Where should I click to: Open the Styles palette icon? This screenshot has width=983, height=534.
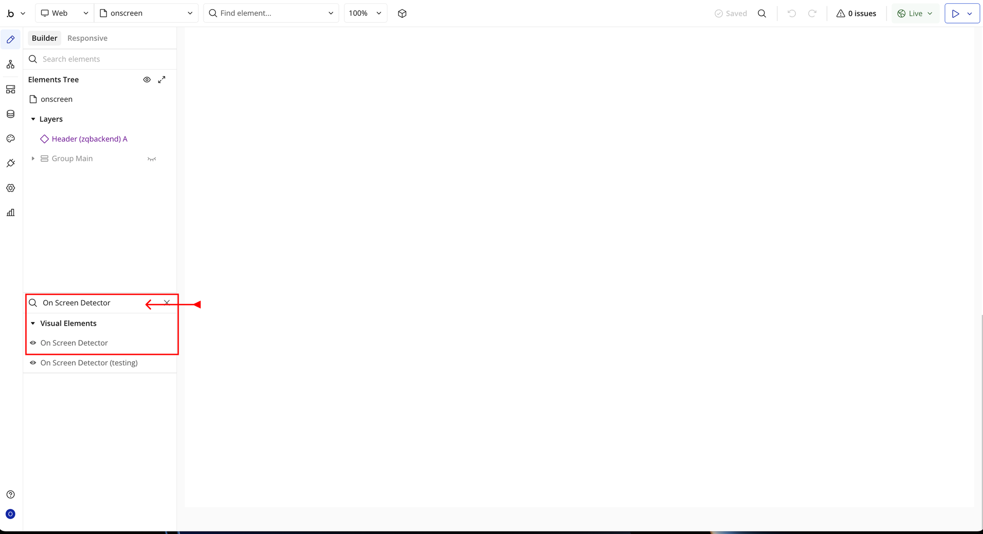click(x=11, y=139)
